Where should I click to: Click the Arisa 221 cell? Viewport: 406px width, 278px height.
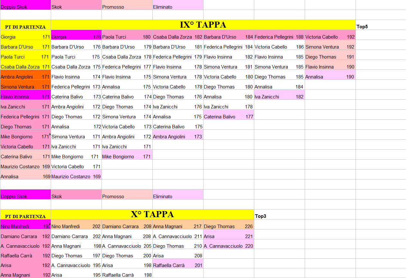pos(228,236)
